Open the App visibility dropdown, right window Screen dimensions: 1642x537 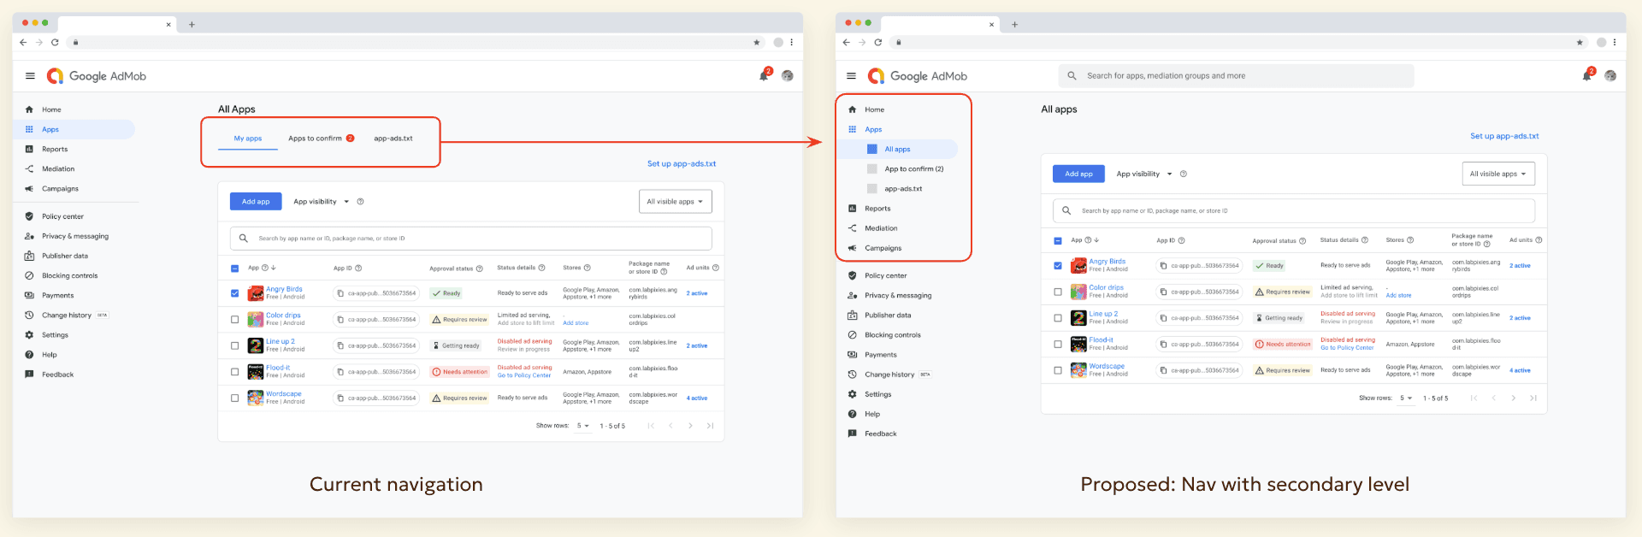pyautogui.click(x=1144, y=174)
